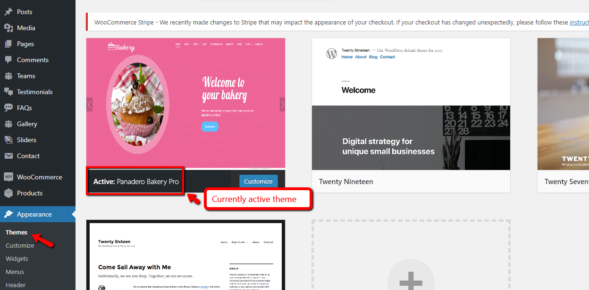Open the Menus submenu item
Screen dimensions: 589x290
click(x=15, y=272)
